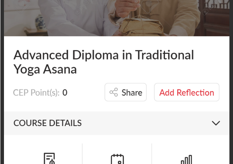Click the blue and white vase in banner

(x=41, y=22)
